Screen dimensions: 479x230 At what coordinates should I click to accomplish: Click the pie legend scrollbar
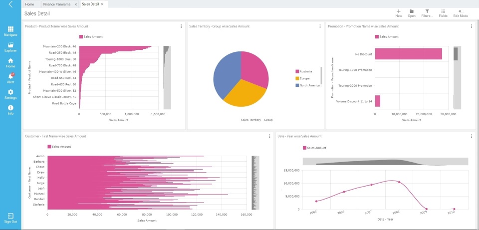(x=321, y=75)
